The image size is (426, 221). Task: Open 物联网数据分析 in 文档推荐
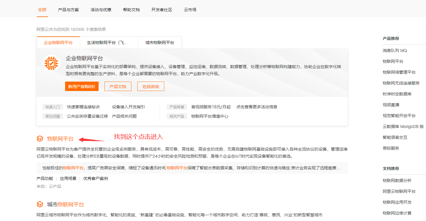397,180
